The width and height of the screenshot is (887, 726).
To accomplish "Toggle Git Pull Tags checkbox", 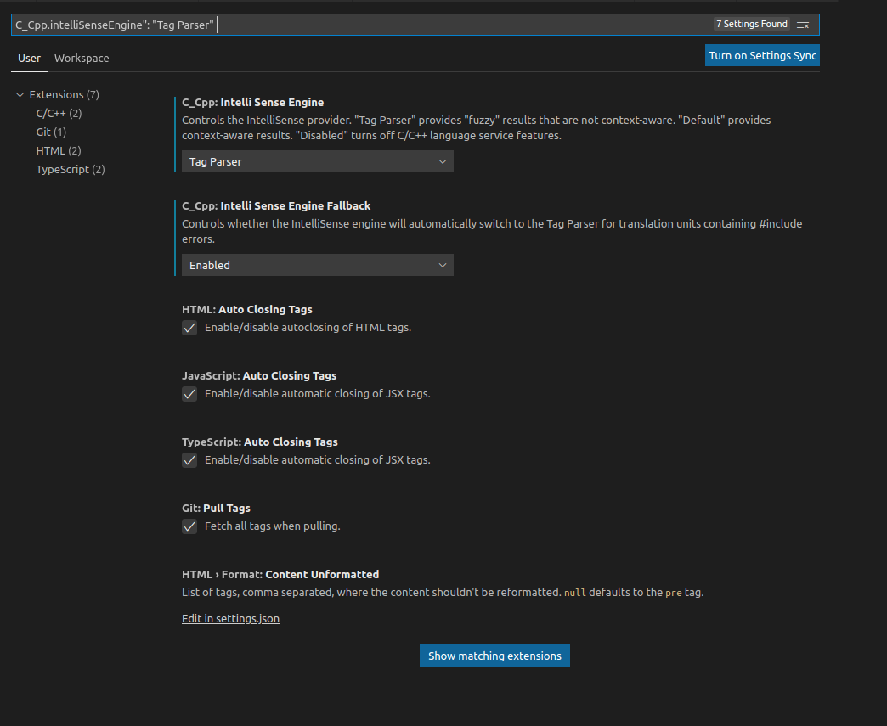I will click(x=189, y=526).
